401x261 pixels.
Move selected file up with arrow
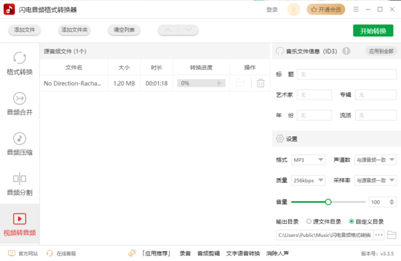[168, 30]
